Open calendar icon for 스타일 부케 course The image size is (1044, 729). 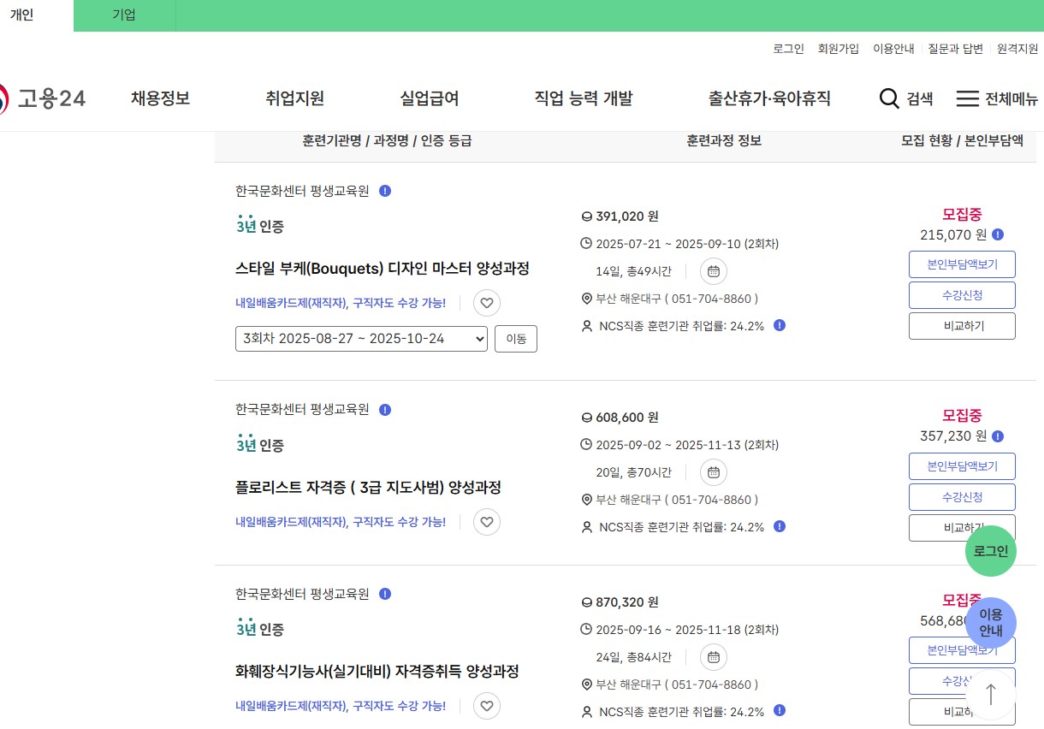[x=713, y=271]
